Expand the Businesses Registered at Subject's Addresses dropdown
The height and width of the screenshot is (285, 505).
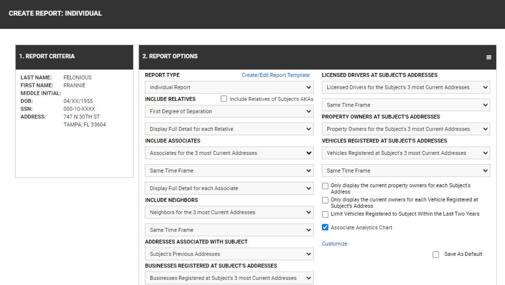pyautogui.click(x=229, y=278)
